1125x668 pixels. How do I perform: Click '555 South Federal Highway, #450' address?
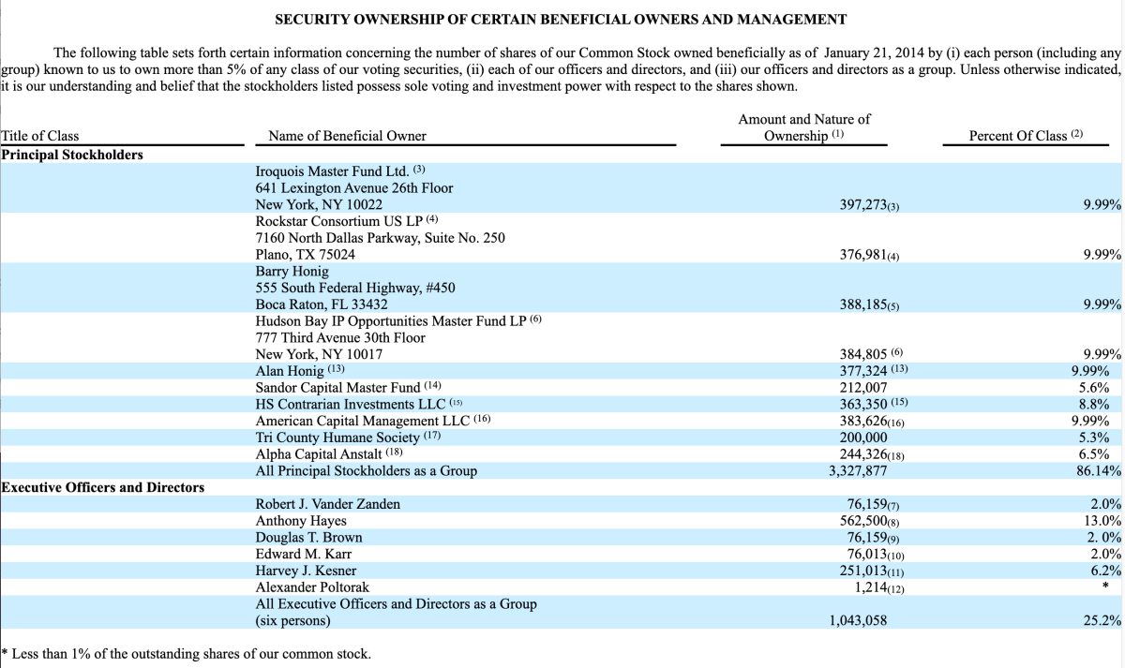(355, 288)
